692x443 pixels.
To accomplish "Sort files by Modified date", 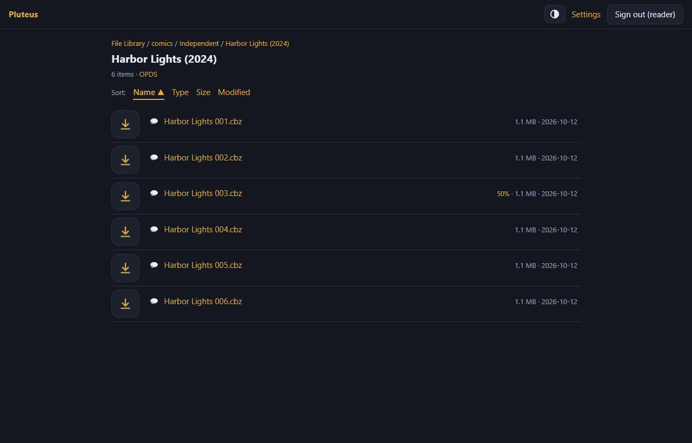I will point(234,92).
